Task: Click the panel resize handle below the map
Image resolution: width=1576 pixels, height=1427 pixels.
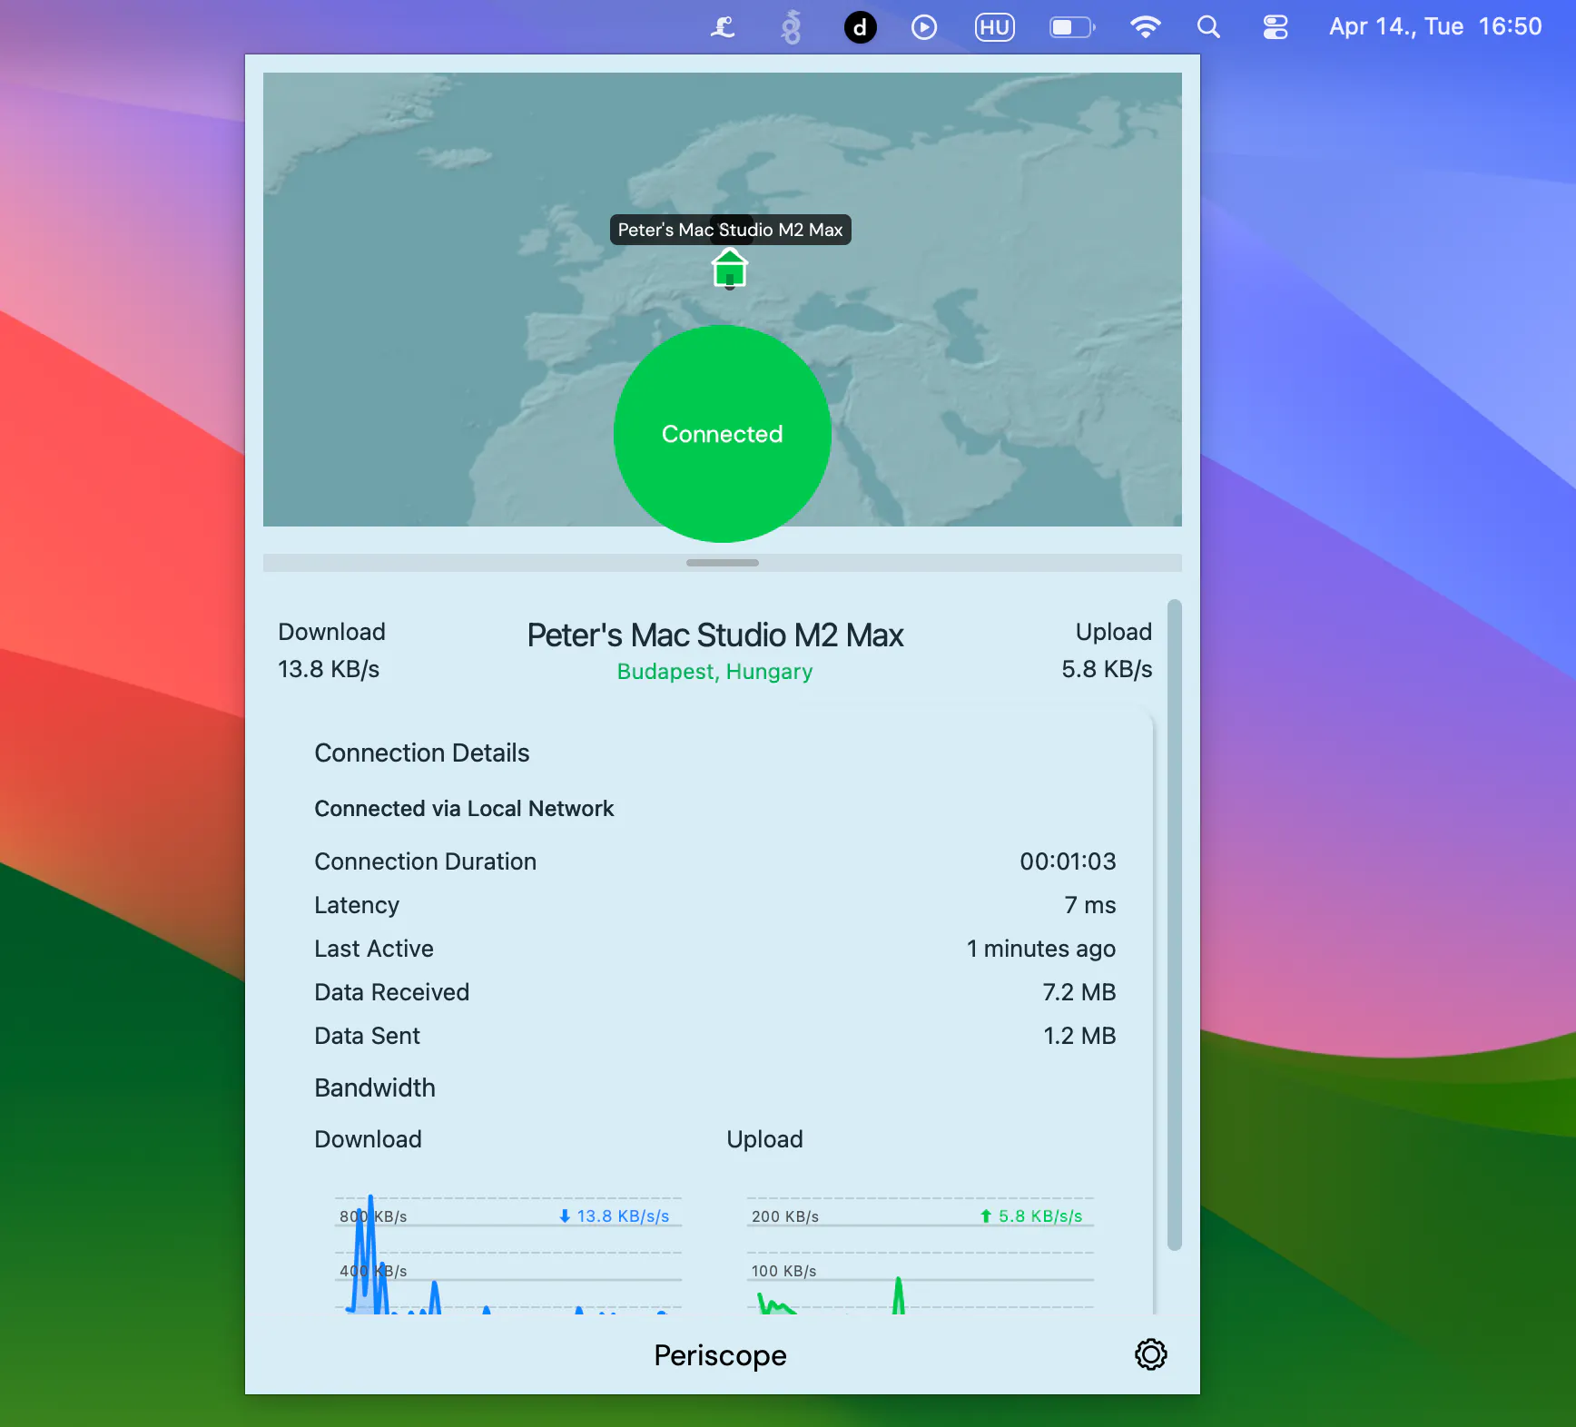Action: click(723, 563)
